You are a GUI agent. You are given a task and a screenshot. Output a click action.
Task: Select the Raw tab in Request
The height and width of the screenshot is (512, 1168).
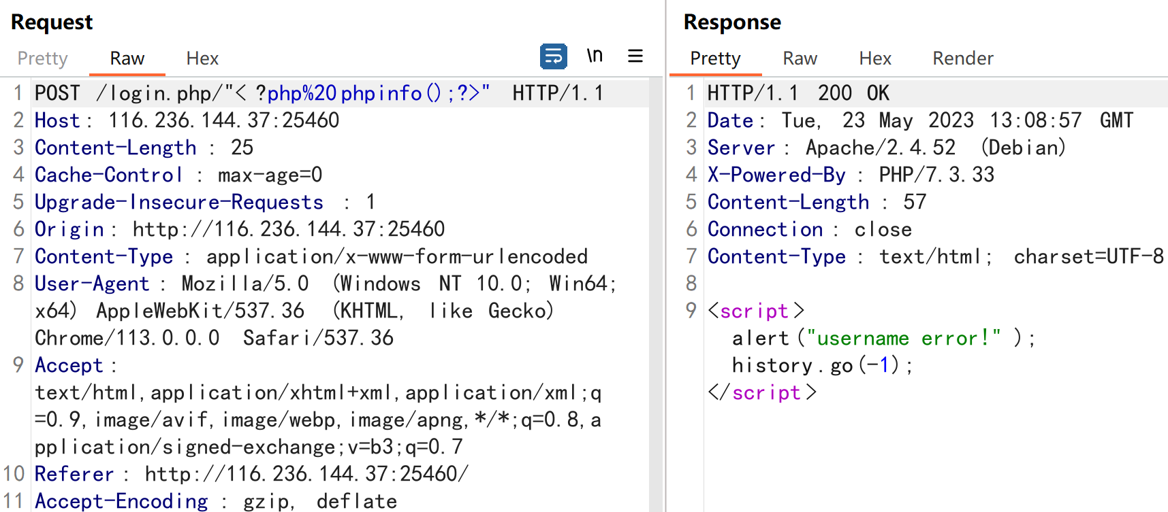point(127,58)
